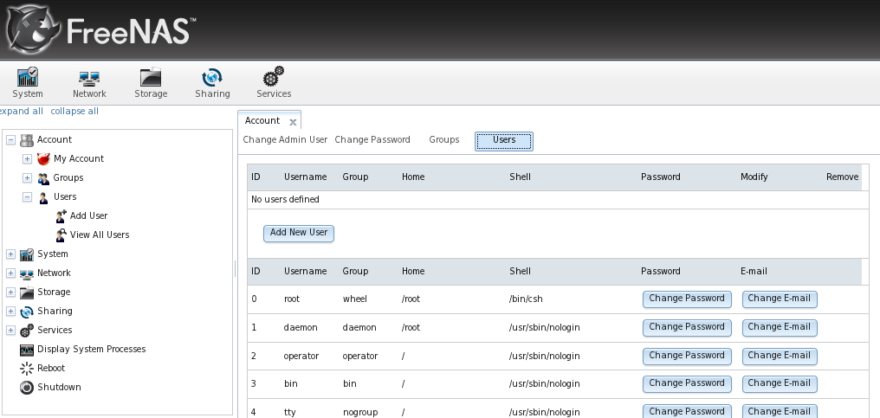Screen dimensions: 880x418
Task: Click the Groups tree icon
Action: point(43,178)
